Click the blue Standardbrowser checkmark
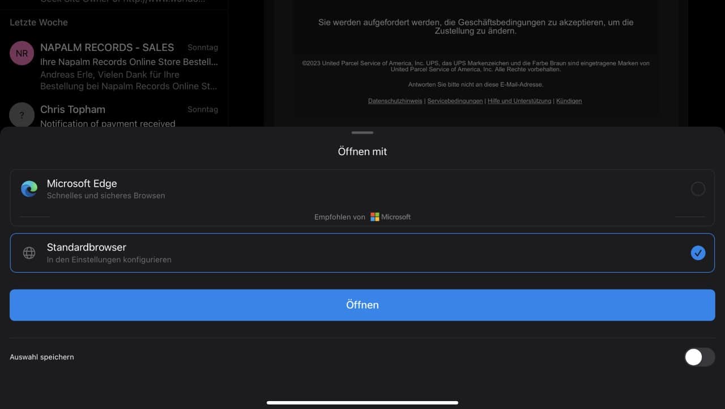The image size is (725, 409). point(698,253)
